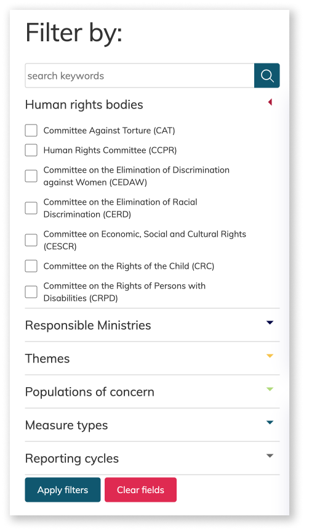Tick Rights of the Child (CRC) checkbox
The width and height of the screenshot is (309, 532).
[31, 266]
